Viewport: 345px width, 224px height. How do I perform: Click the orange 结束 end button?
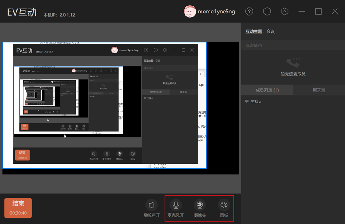(x=18, y=208)
